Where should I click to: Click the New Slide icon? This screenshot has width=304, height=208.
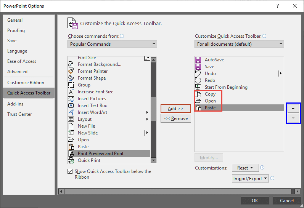[71, 133]
